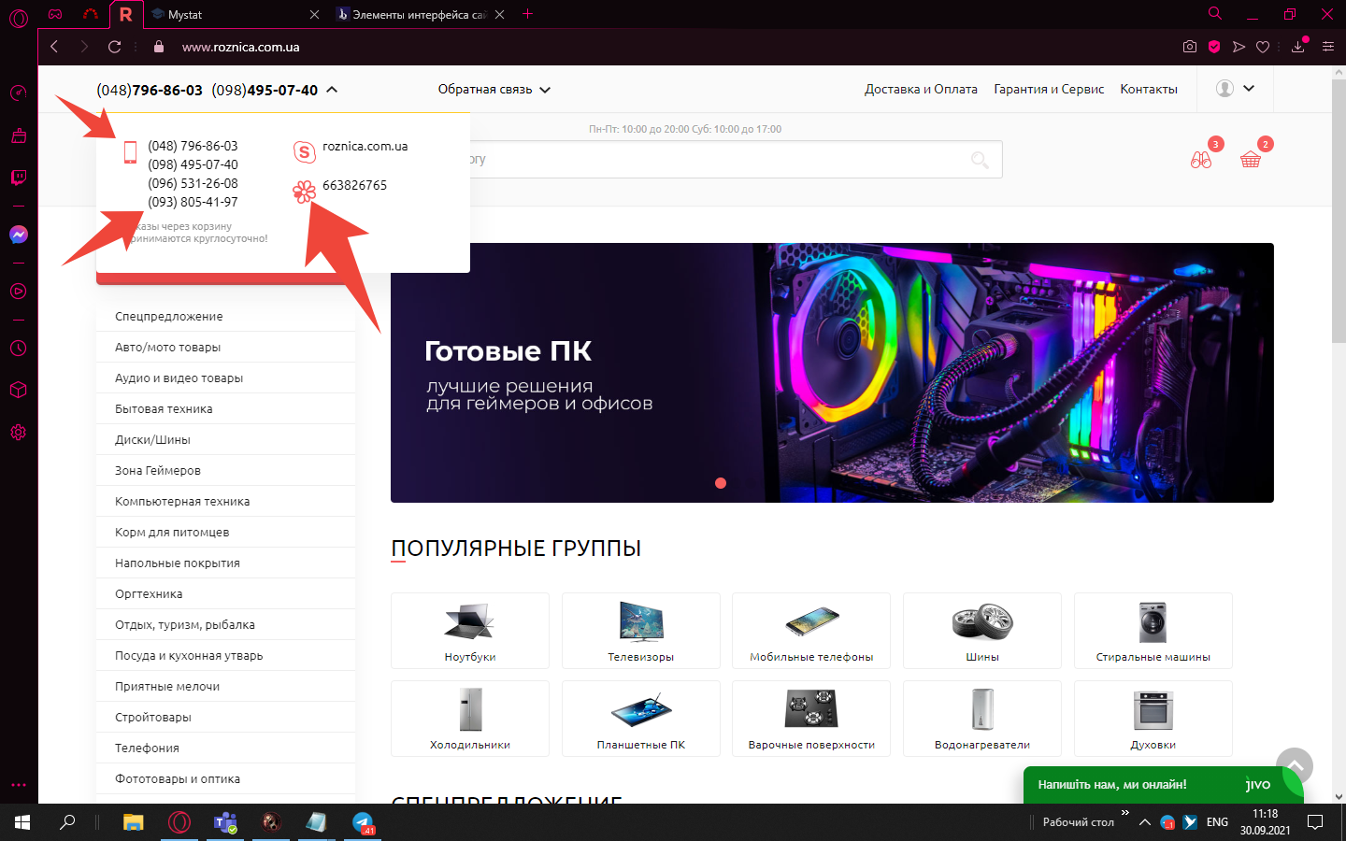The width and height of the screenshot is (1346, 841).
Task: Click the search magnifier icon
Action: point(979,160)
